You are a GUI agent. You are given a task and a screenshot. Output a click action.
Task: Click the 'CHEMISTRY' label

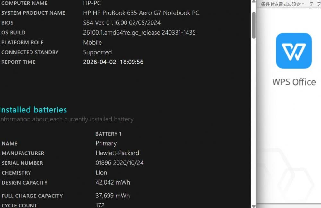[16, 173]
